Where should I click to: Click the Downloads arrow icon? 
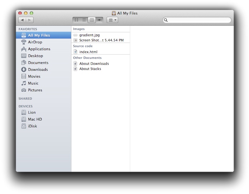[x=24, y=70]
